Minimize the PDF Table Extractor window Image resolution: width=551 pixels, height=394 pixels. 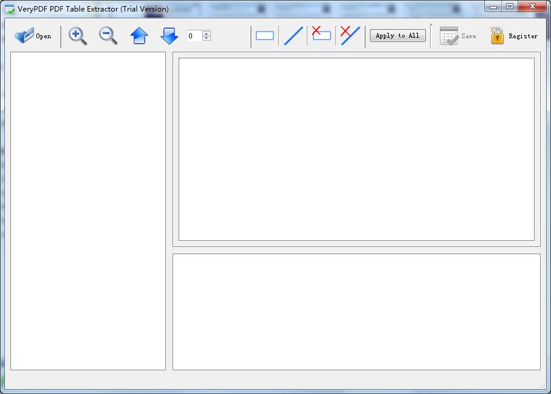click(x=493, y=7)
